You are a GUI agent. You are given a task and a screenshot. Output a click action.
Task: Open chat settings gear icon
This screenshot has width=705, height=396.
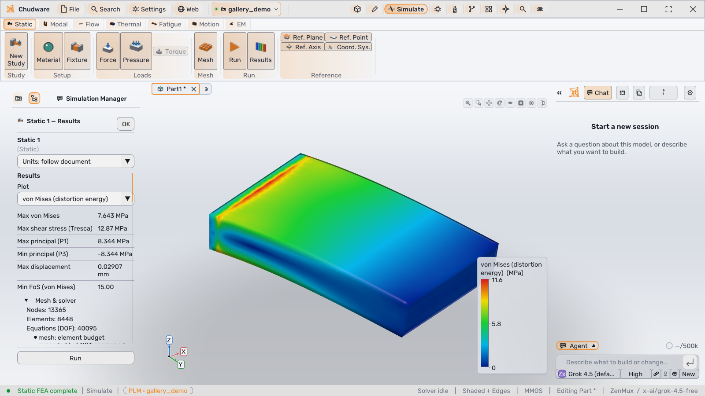(690, 93)
